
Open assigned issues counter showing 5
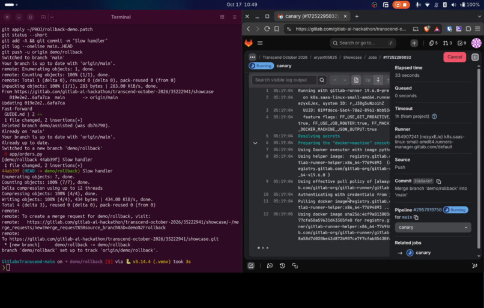[434, 43]
